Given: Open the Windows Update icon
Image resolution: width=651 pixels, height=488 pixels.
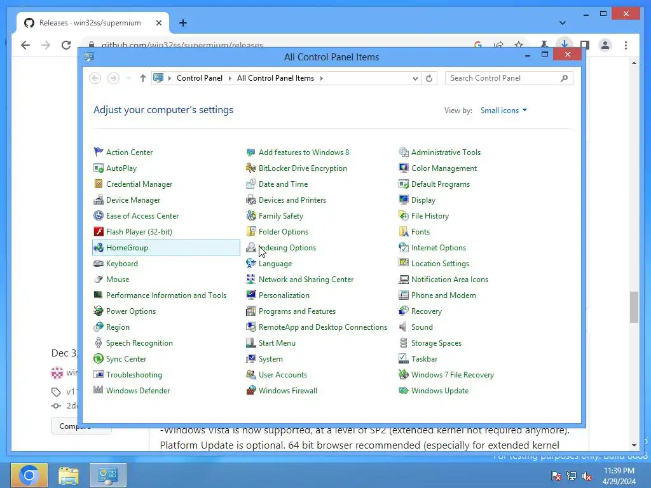Looking at the screenshot, I should pos(404,391).
